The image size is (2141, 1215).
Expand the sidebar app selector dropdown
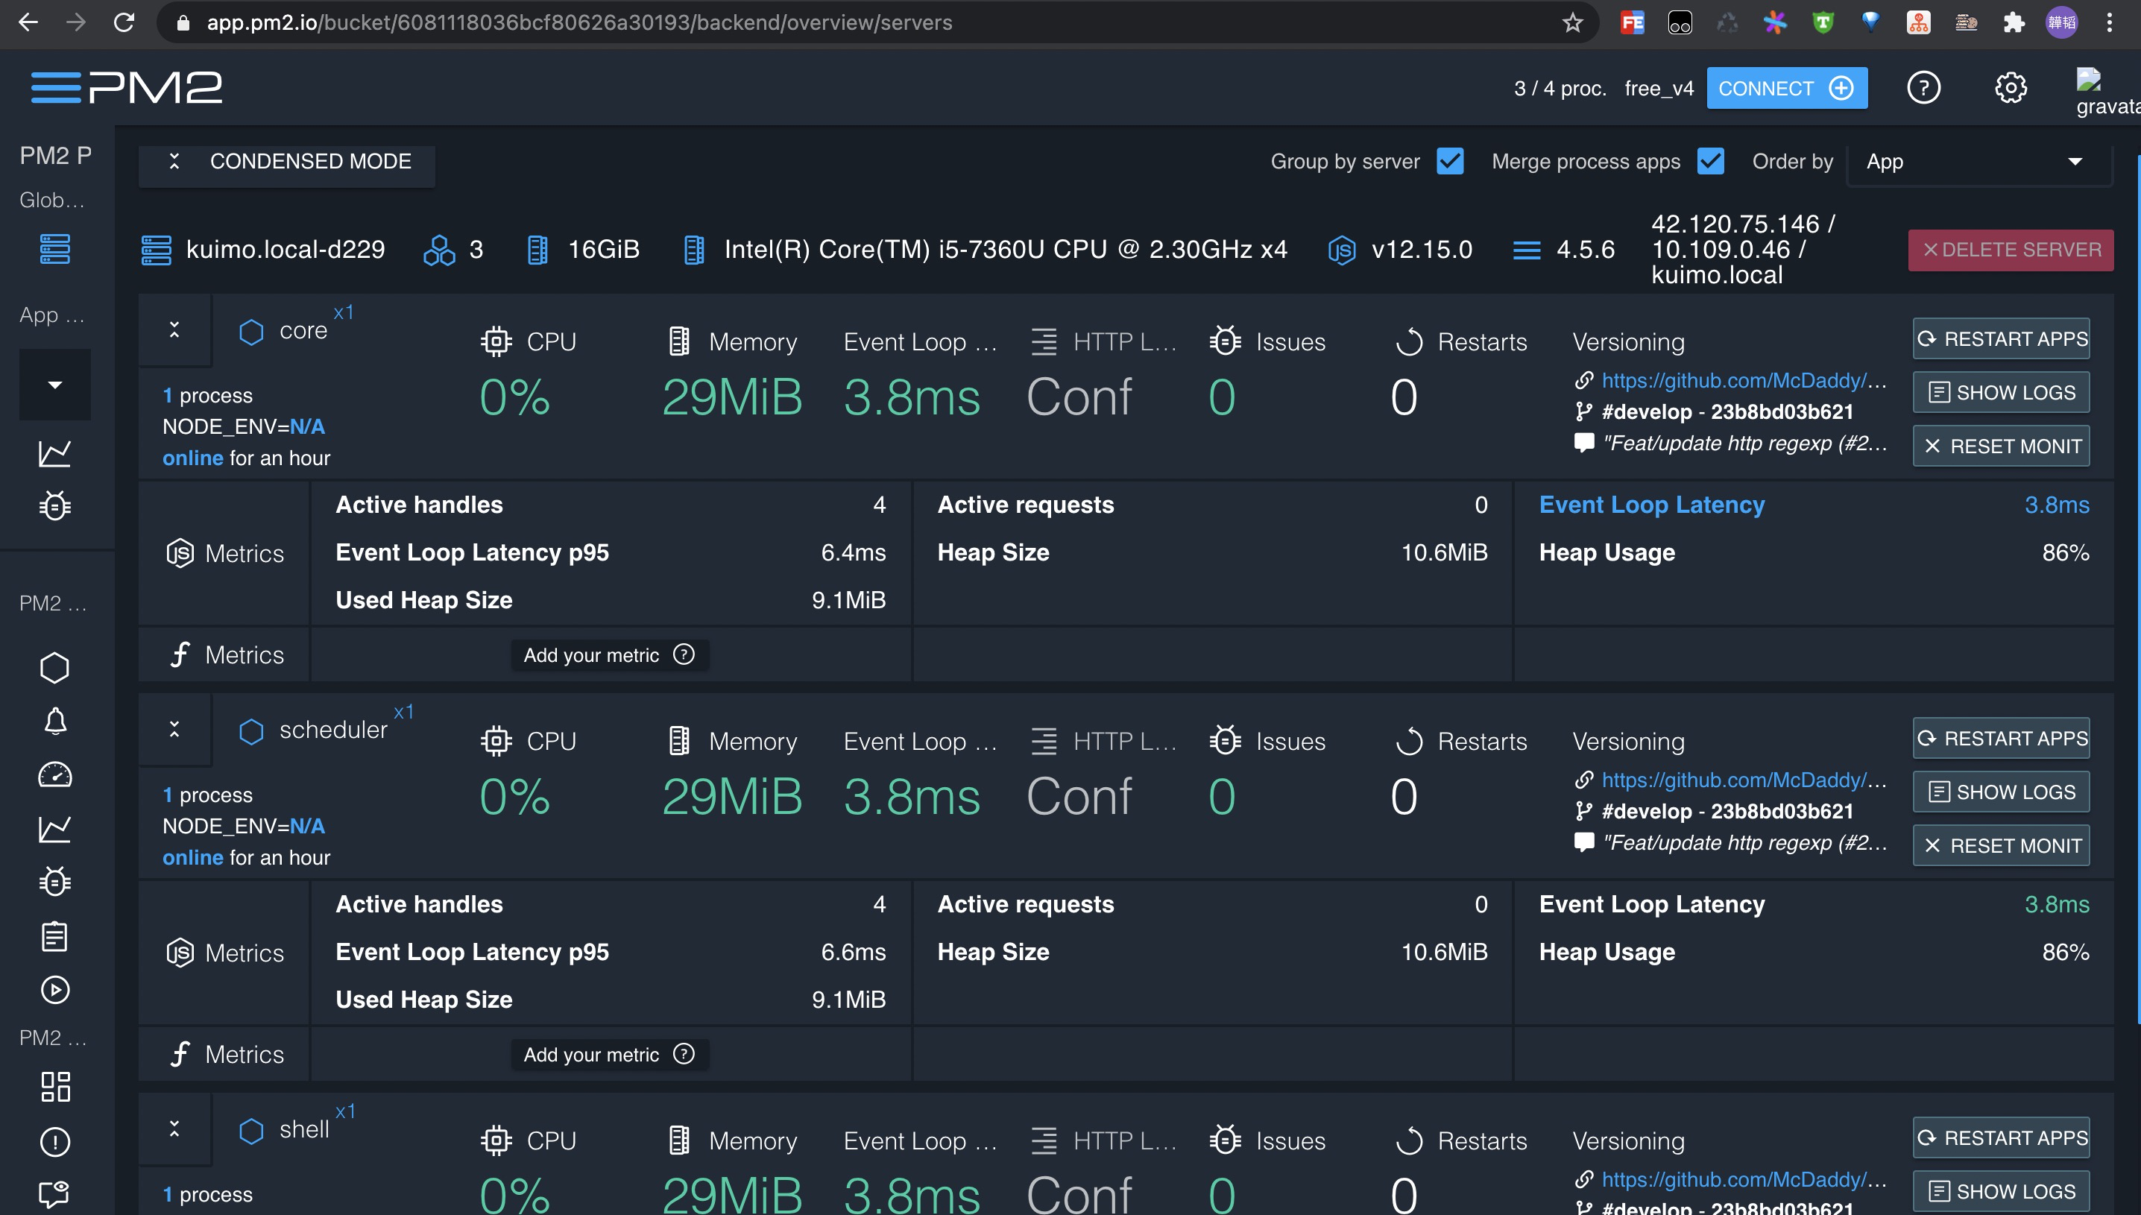click(55, 384)
